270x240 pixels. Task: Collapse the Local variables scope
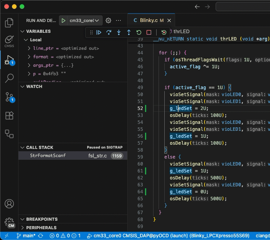[26, 40]
